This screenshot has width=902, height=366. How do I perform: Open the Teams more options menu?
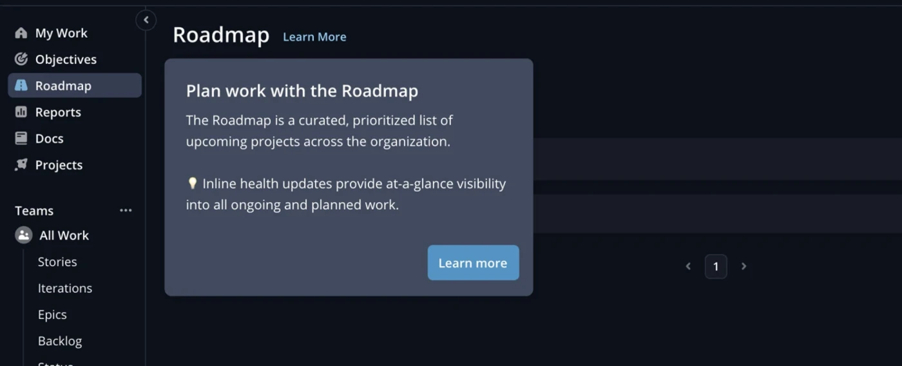point(126,211)
